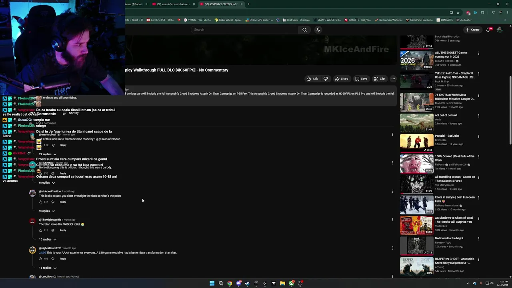Click the Save button under video
The image size is (512, 288).
pos(361,79)
